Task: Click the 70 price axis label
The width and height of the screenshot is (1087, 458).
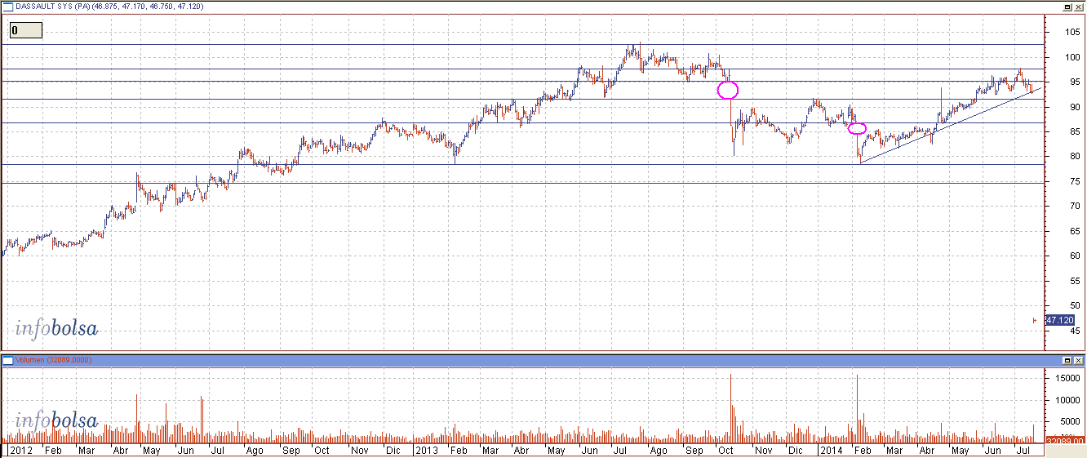Action: (x=1074, y=207)
